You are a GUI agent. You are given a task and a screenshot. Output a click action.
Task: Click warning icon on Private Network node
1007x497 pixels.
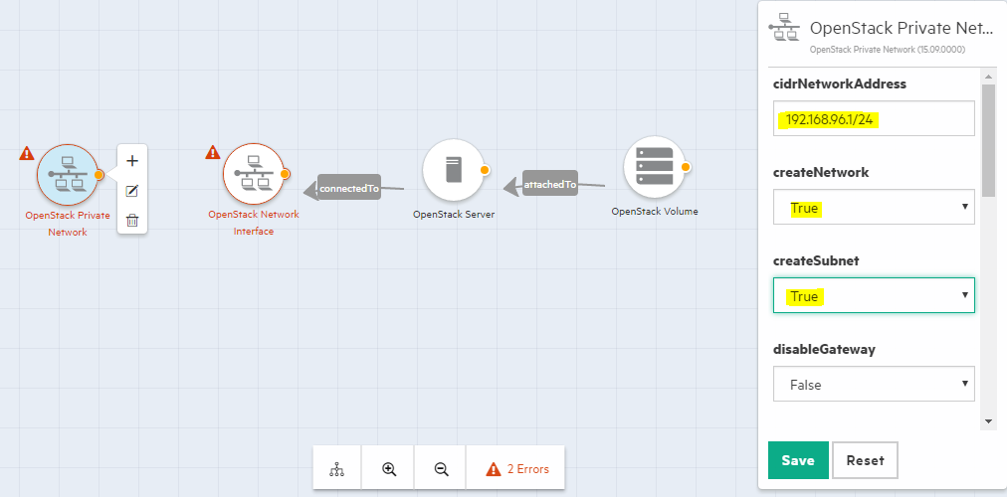(x=27, y=153)
